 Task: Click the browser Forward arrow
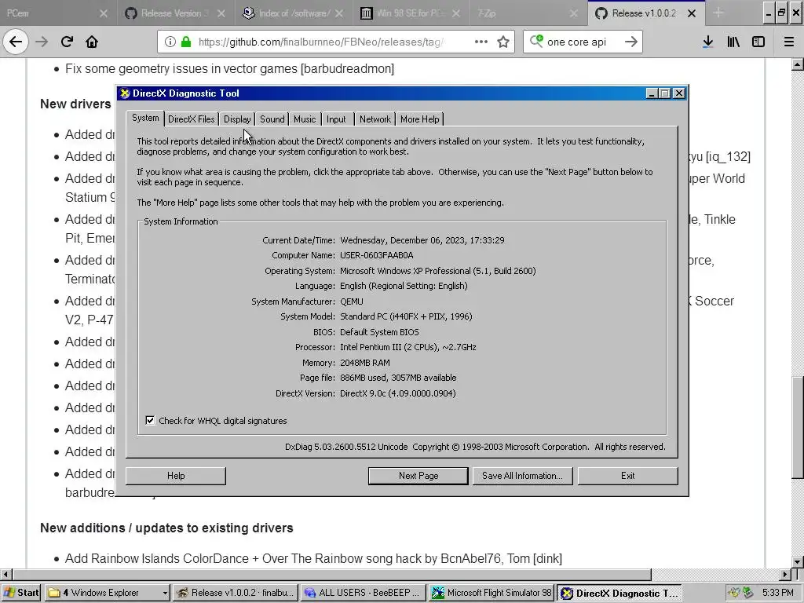point(42,42)
